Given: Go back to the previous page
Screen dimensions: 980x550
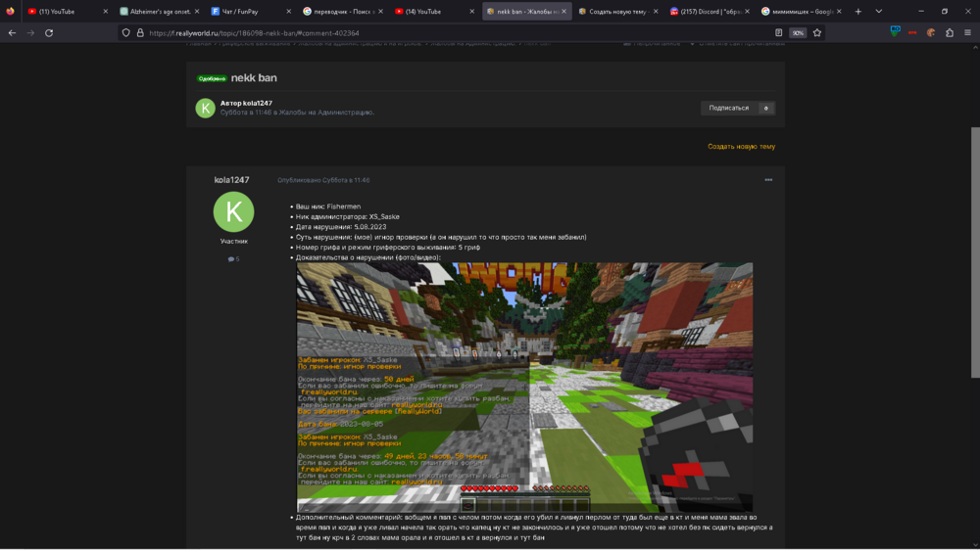Looking at the screenshot, I should click(13, 33).
